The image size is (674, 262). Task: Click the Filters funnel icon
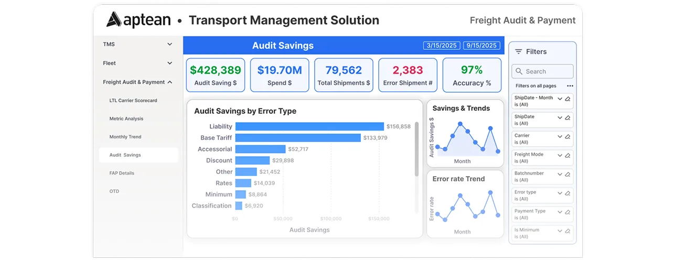(x=518, y=51)
